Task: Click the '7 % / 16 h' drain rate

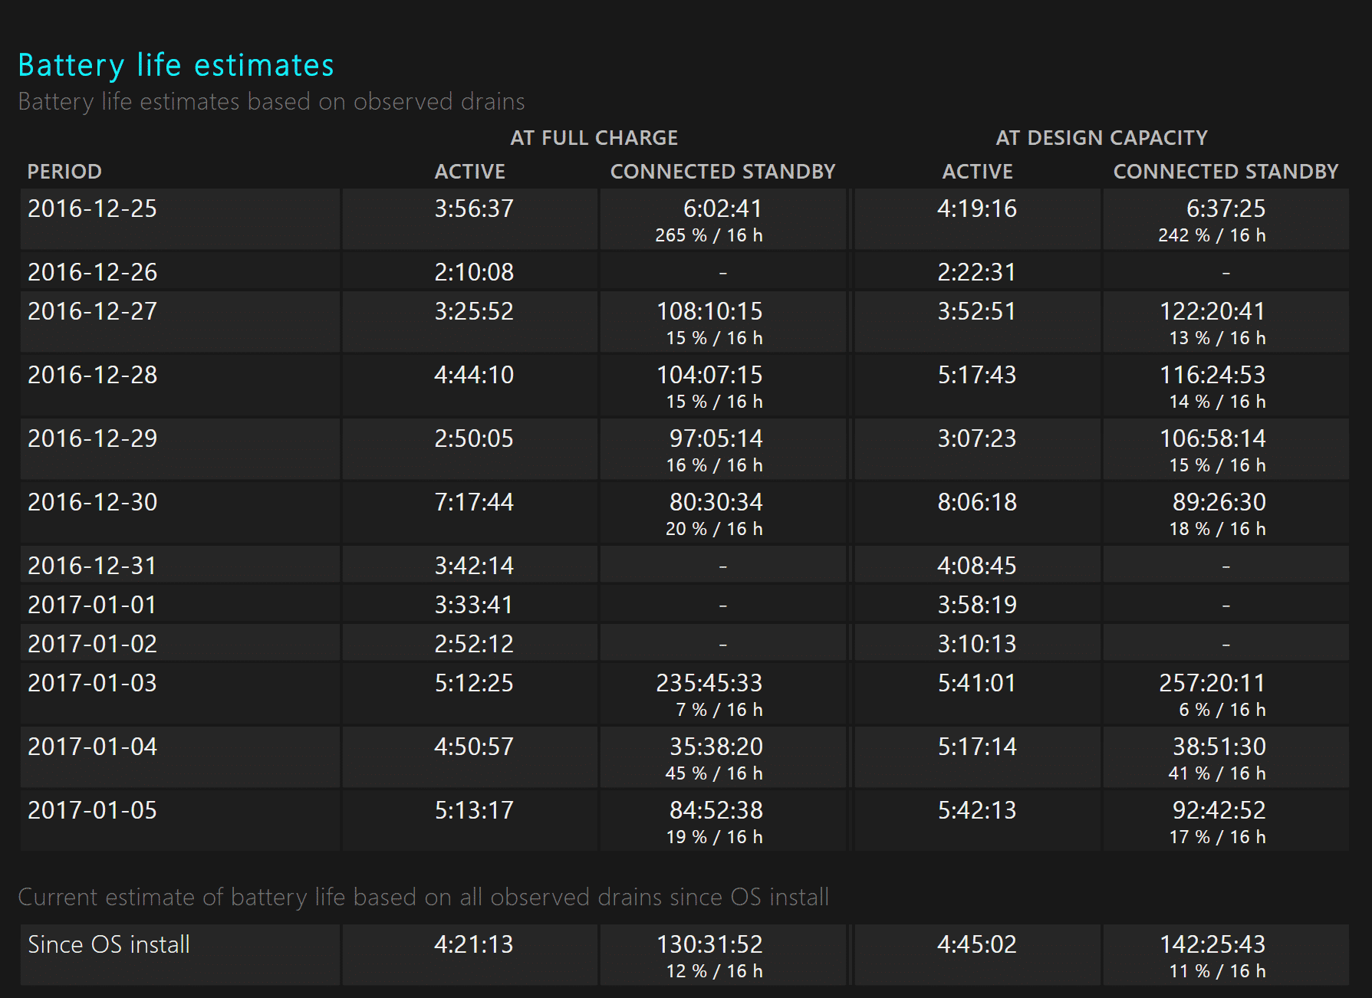Action: click(719, 710)
